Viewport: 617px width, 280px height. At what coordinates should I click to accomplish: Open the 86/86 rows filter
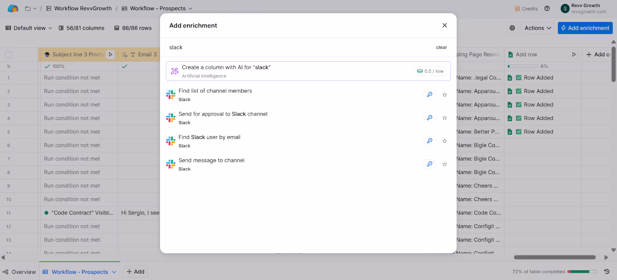[x=133, y=28]
